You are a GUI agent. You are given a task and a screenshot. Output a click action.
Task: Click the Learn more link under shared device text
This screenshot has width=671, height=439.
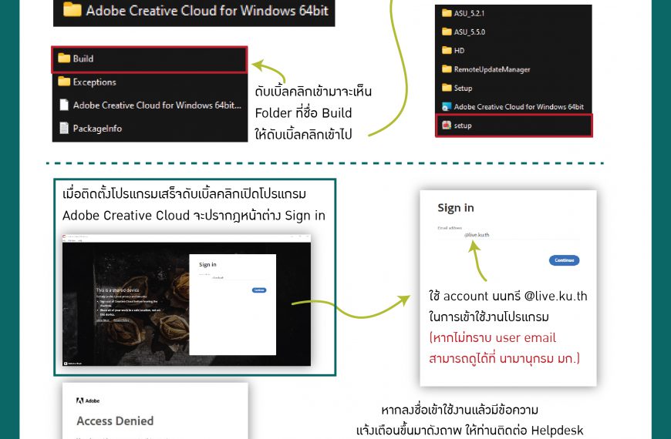click(103, 320)
